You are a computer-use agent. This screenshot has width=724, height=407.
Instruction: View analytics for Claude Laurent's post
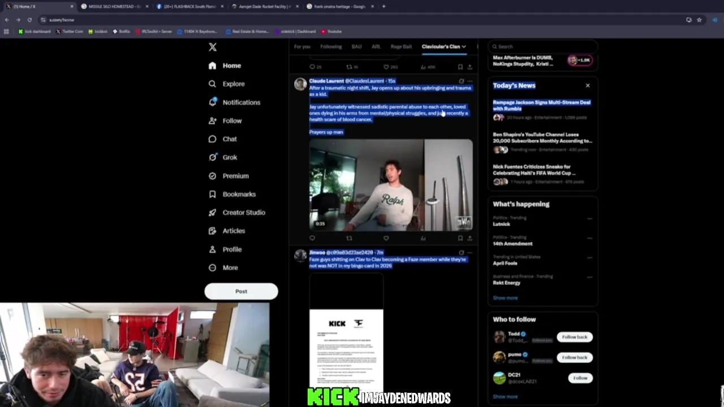pyautogui.click(x=423, y=238)
